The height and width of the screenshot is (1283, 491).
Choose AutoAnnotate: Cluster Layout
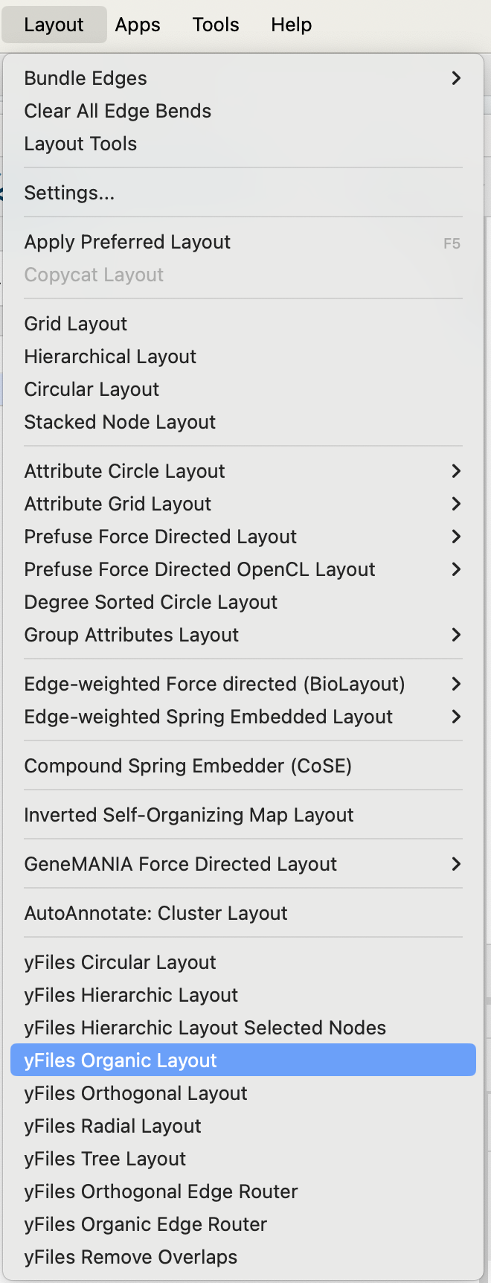tap(155, 913)
